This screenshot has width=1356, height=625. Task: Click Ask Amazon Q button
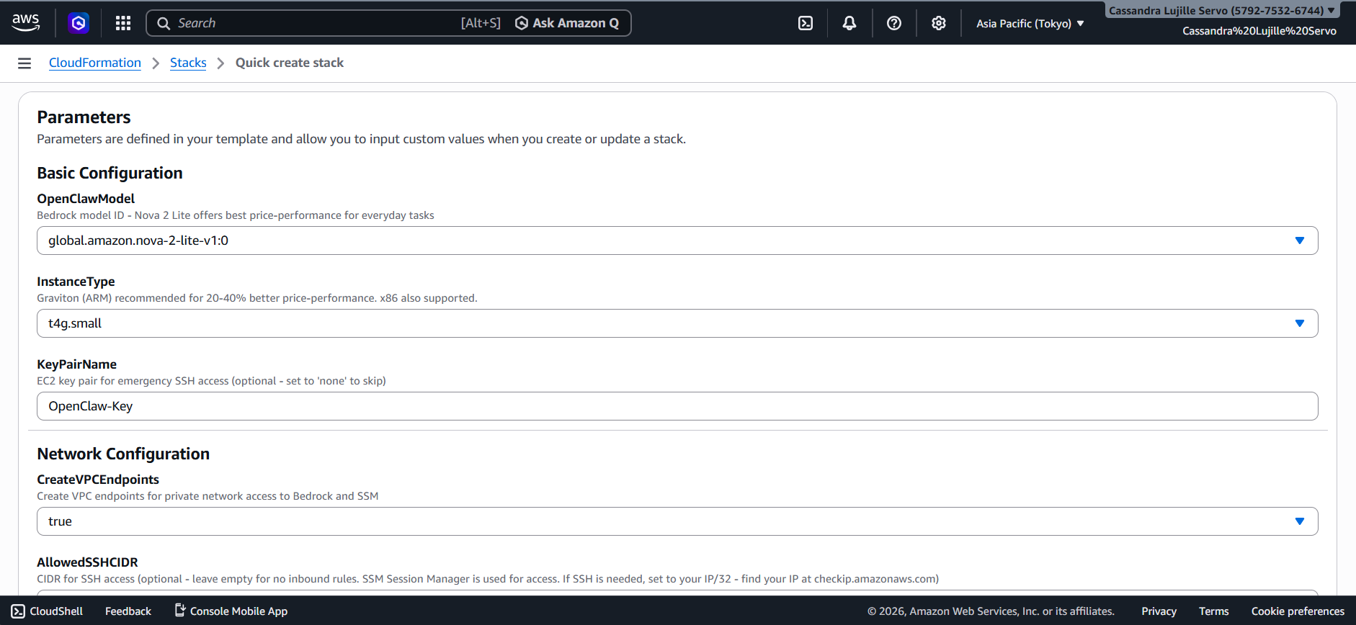coord(567,23)
